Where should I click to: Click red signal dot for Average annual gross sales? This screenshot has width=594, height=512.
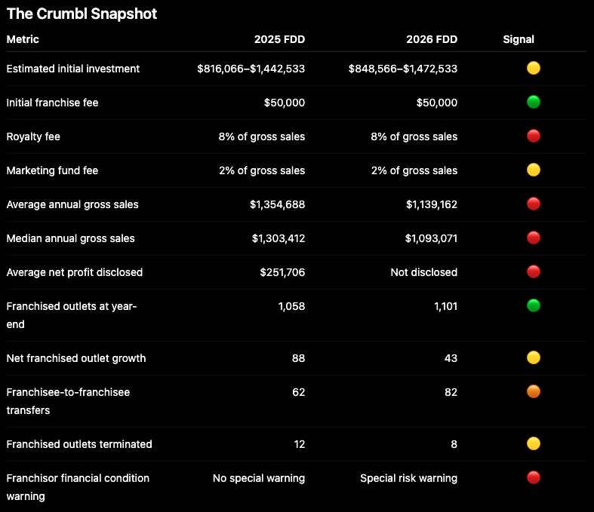click(534, 204)
